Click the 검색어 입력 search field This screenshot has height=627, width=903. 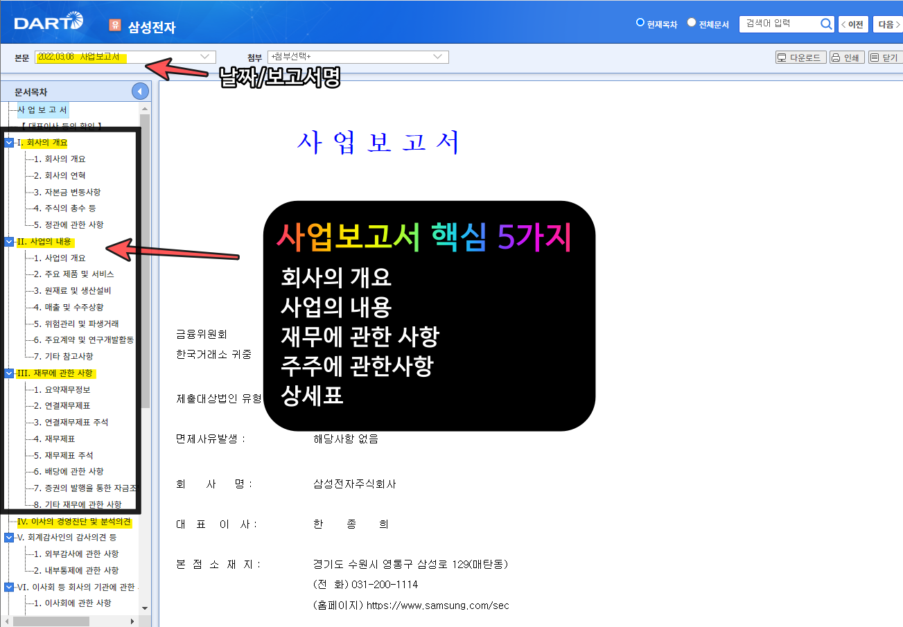pyautogui.click(x=779, y=24)
